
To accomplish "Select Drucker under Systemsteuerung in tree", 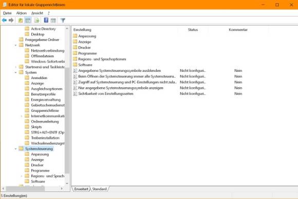I will coord(37,165).
